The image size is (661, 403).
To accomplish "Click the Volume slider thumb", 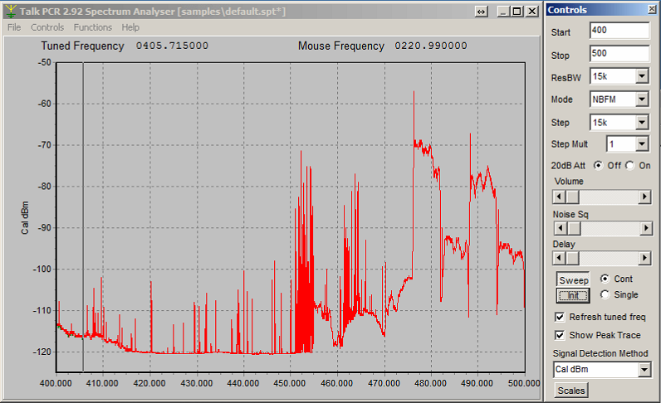I will [x=572, y=197].
